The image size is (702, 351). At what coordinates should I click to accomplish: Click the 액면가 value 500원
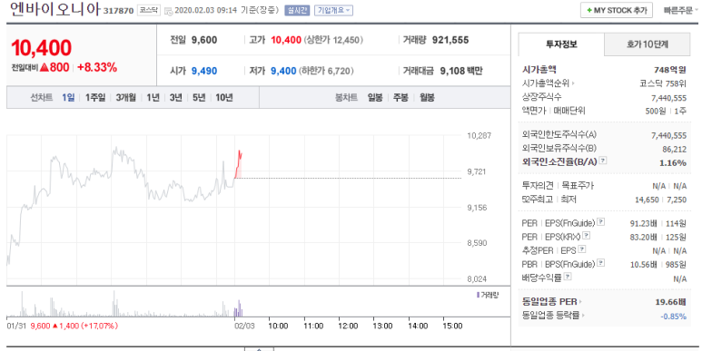click(656, 111)
